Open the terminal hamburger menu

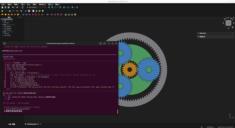(105, 43)
